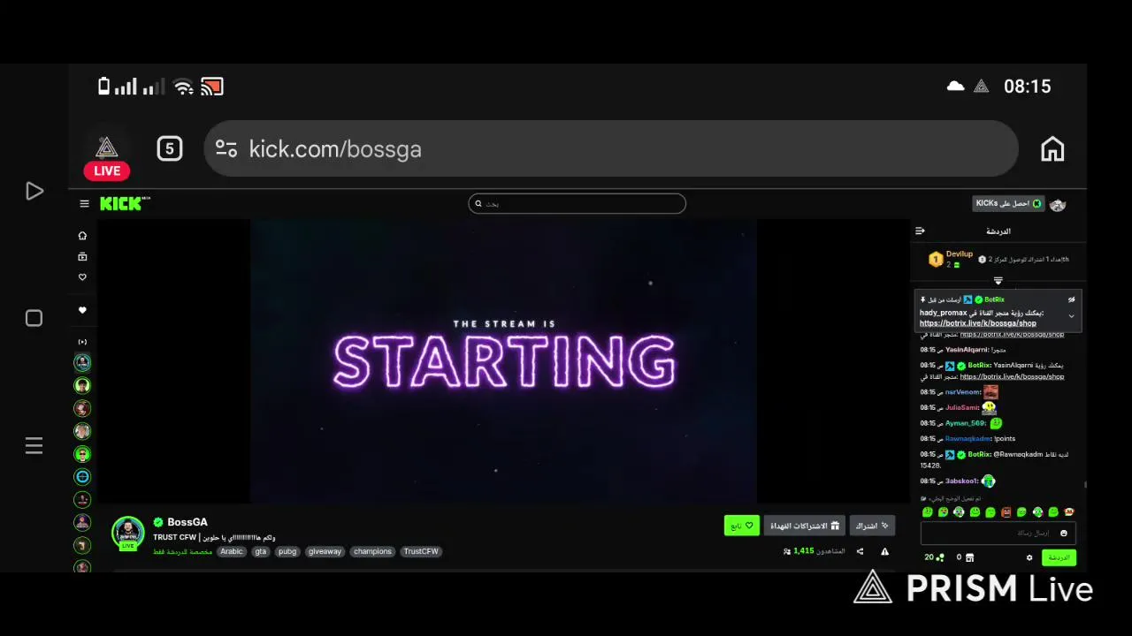Click the Get KICKs button
The image size is (1132, 636).
click(1008, 204)
